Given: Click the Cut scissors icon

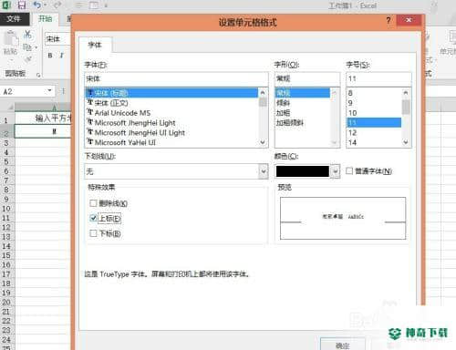Looking at the screenshot, I should coord(27,35).
